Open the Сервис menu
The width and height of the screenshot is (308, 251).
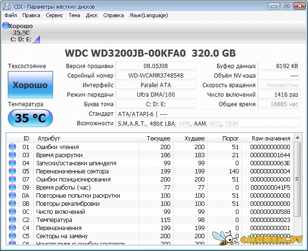coord(54,15)
